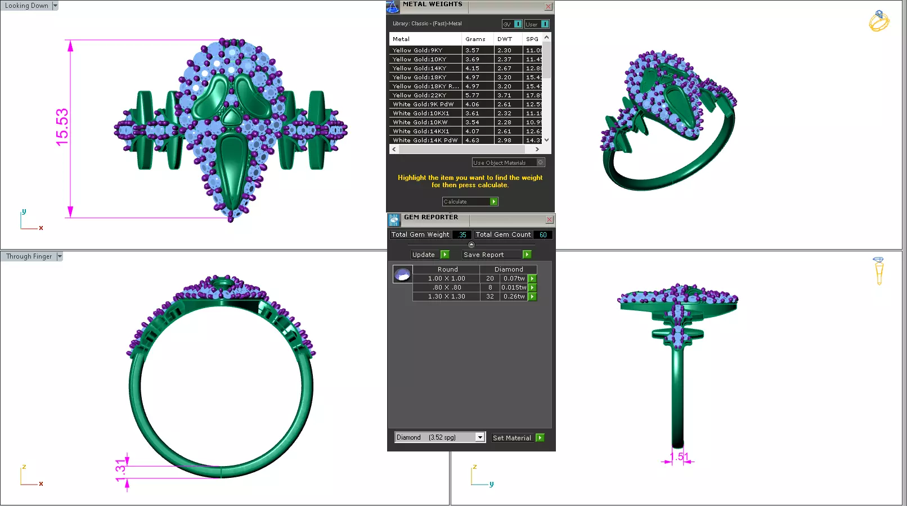
Task: Click green arrow beside Update
Action: point(445,255)
